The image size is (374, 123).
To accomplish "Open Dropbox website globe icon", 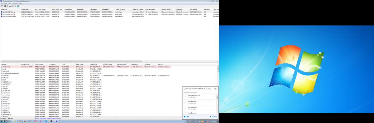I will click(188, 116).
